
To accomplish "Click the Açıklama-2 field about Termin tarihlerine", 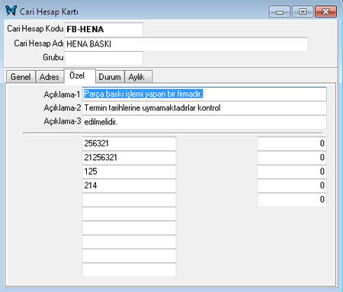I will click(x=204, y=108).
